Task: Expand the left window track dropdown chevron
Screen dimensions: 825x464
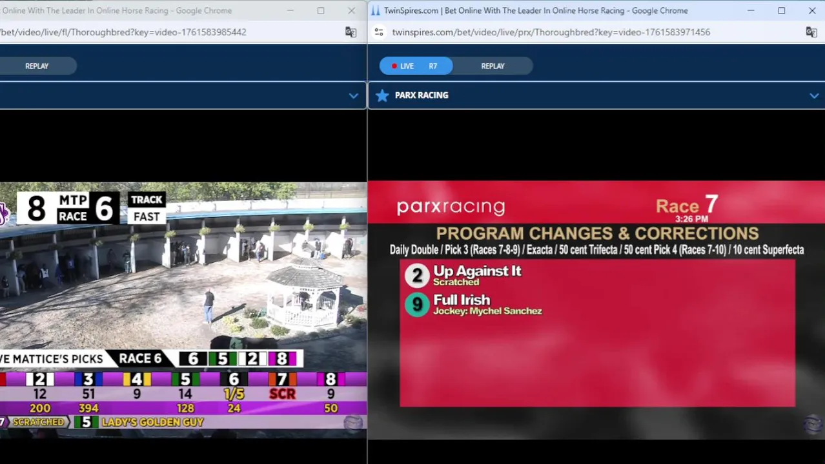Action: coord(353,95)
